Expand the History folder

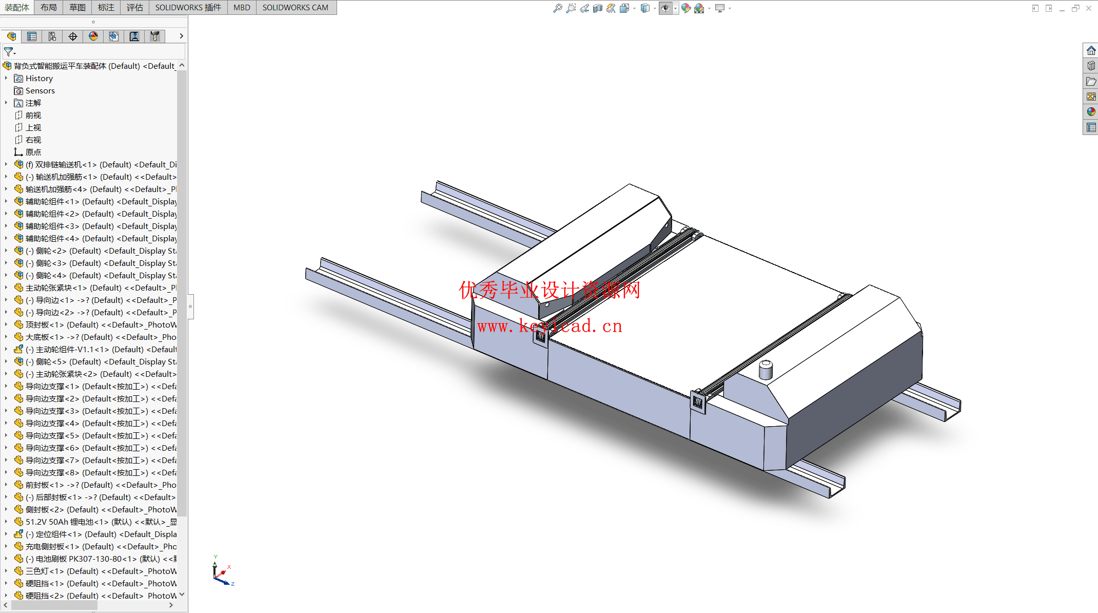6,78
